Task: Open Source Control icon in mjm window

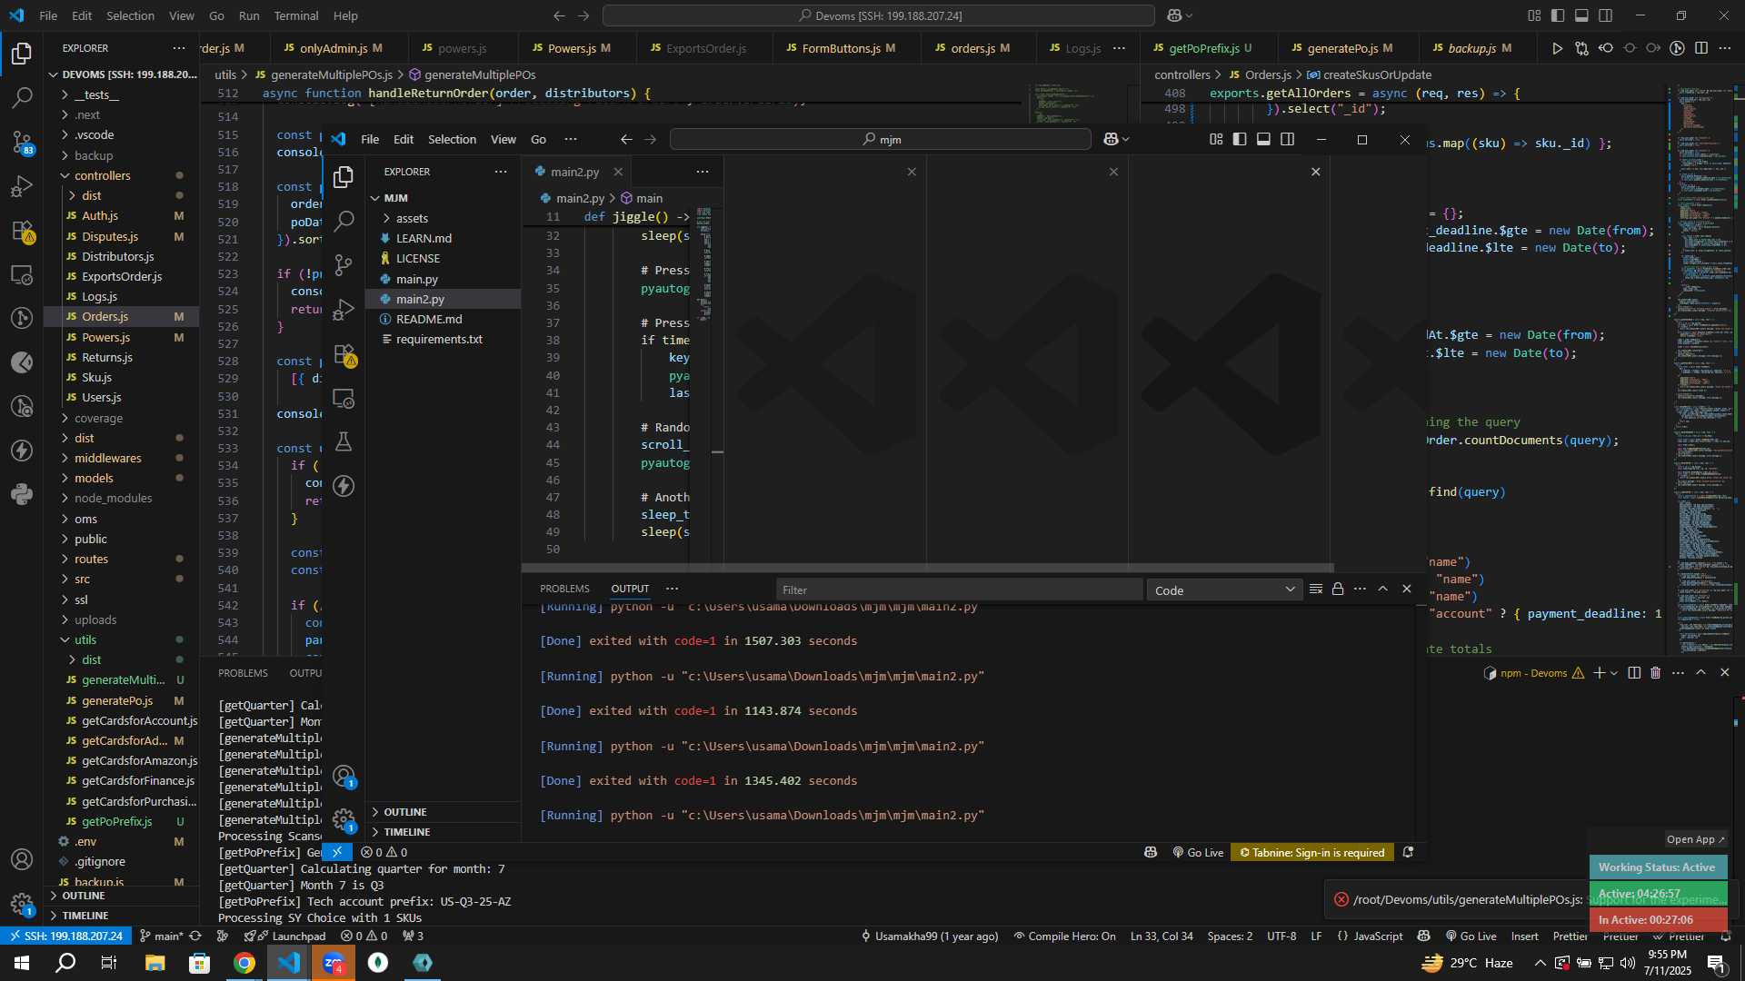Action: 344,265
